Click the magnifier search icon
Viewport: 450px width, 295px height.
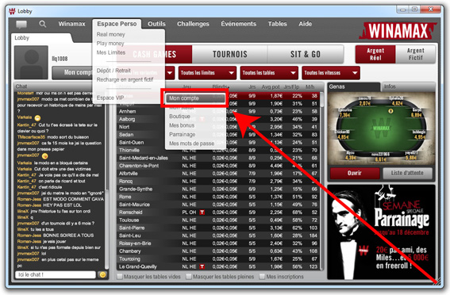click(x=43, y=24)
